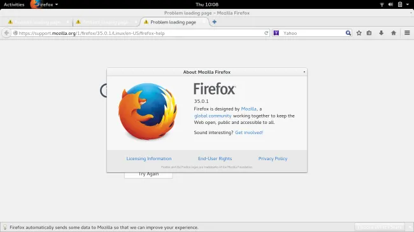
Task: Open the Privacy Policy link
Action: tap(273, 158)
